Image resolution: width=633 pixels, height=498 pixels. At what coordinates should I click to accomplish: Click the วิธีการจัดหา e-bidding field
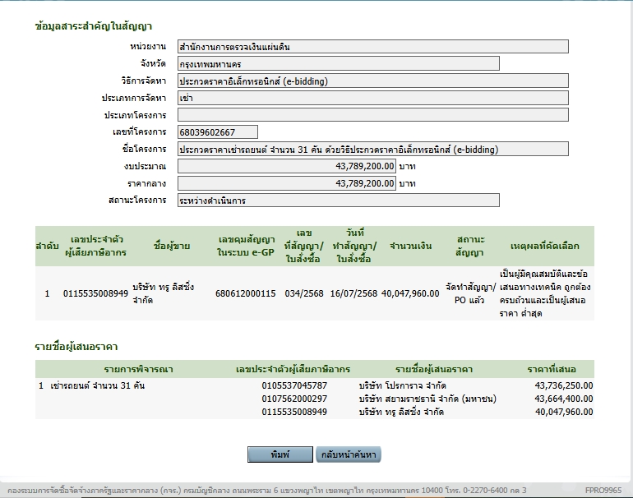click(x=372, y=81)
